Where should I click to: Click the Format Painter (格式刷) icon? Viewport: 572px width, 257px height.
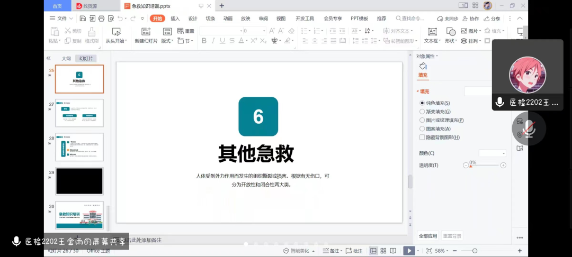[x=92, y=32]
